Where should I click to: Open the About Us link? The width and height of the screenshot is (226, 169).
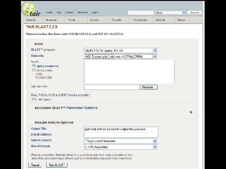pos(83,12)
